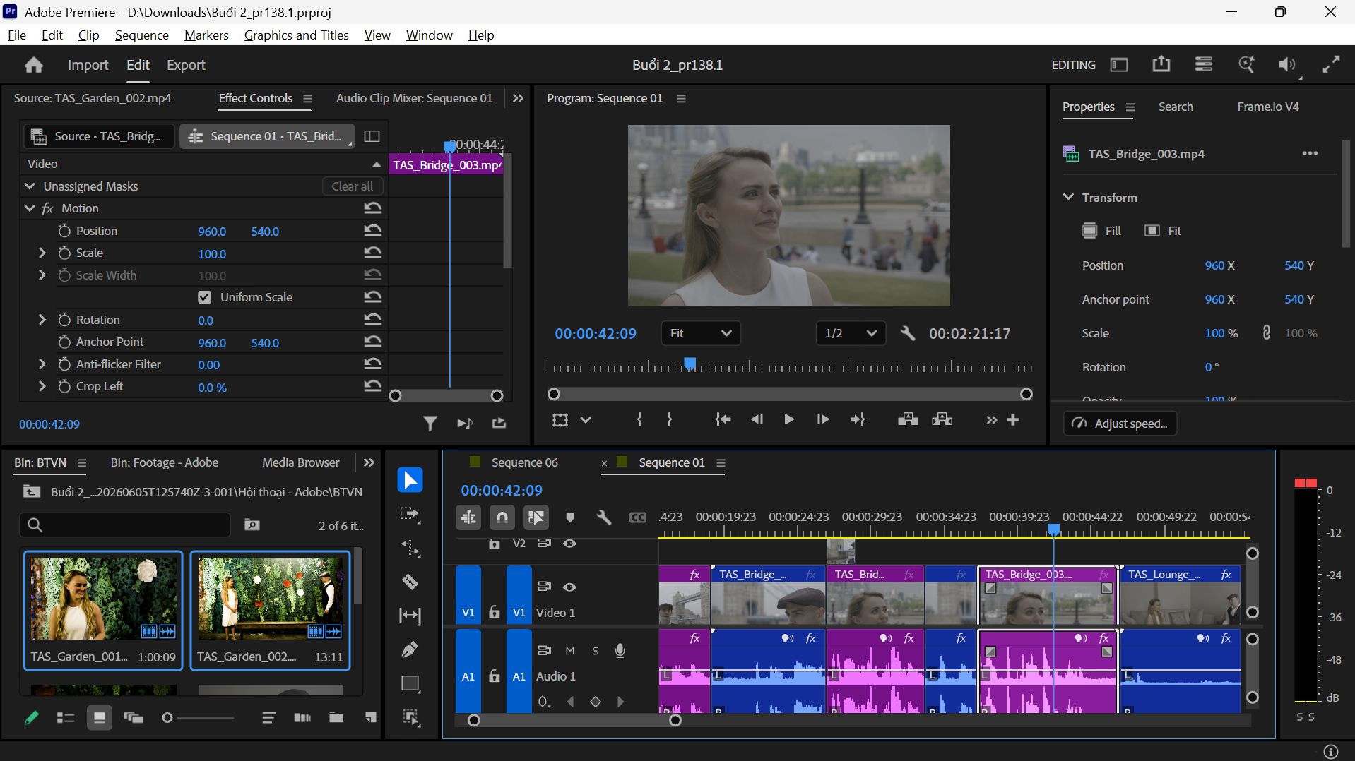Screen dimensions: 1355x761
Task: Switch to the Media Browser tab
Action: (300, 462)
